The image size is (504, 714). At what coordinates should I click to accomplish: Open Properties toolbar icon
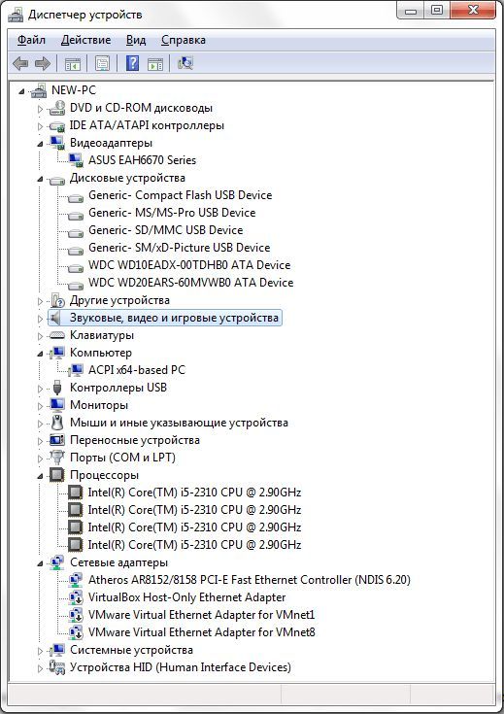(102, 63)
